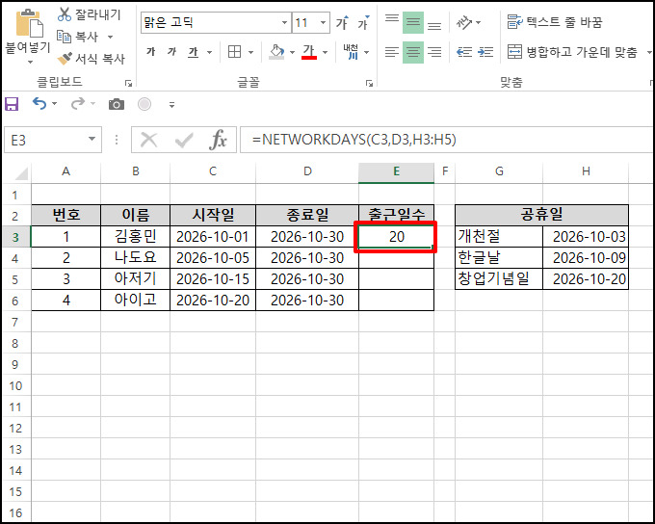The width and height of the screenshot is (655, 524).
Task: Cancel formula entry X icon
Action: coord(148,140)
